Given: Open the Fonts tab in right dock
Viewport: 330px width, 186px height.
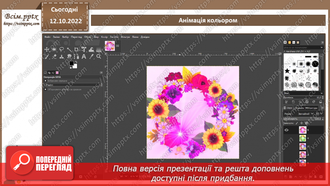Looking at the screenshot, I should point(294,42).
